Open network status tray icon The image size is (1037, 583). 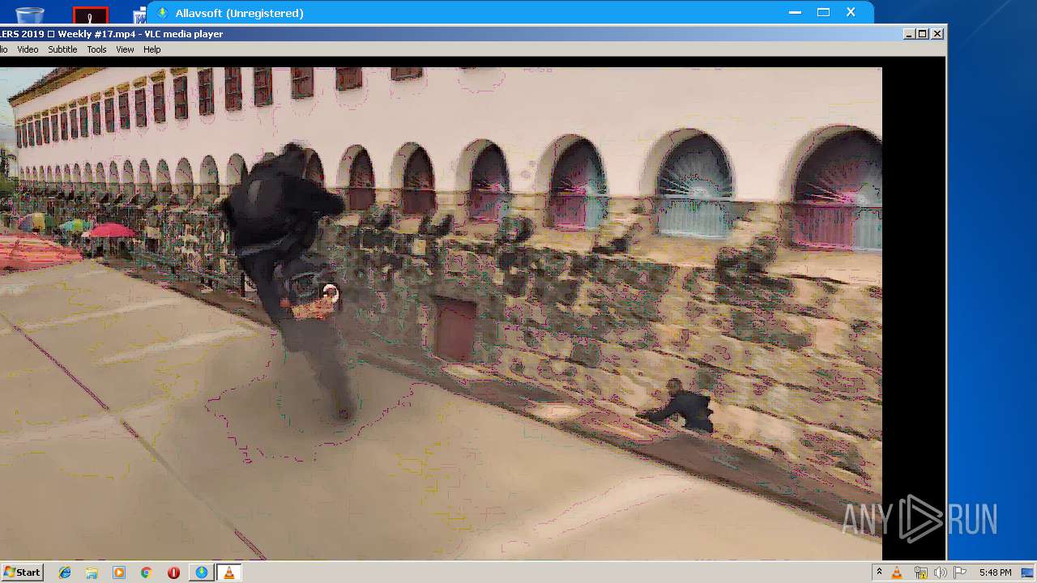(920, 572)
